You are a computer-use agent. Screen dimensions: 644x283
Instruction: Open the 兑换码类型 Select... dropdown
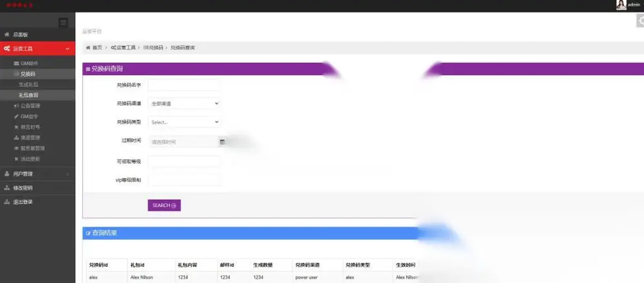[184, 122]
